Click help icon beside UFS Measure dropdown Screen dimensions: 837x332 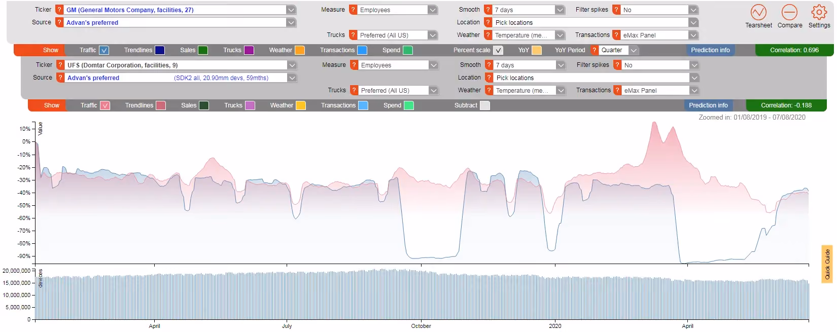point(354,65)
